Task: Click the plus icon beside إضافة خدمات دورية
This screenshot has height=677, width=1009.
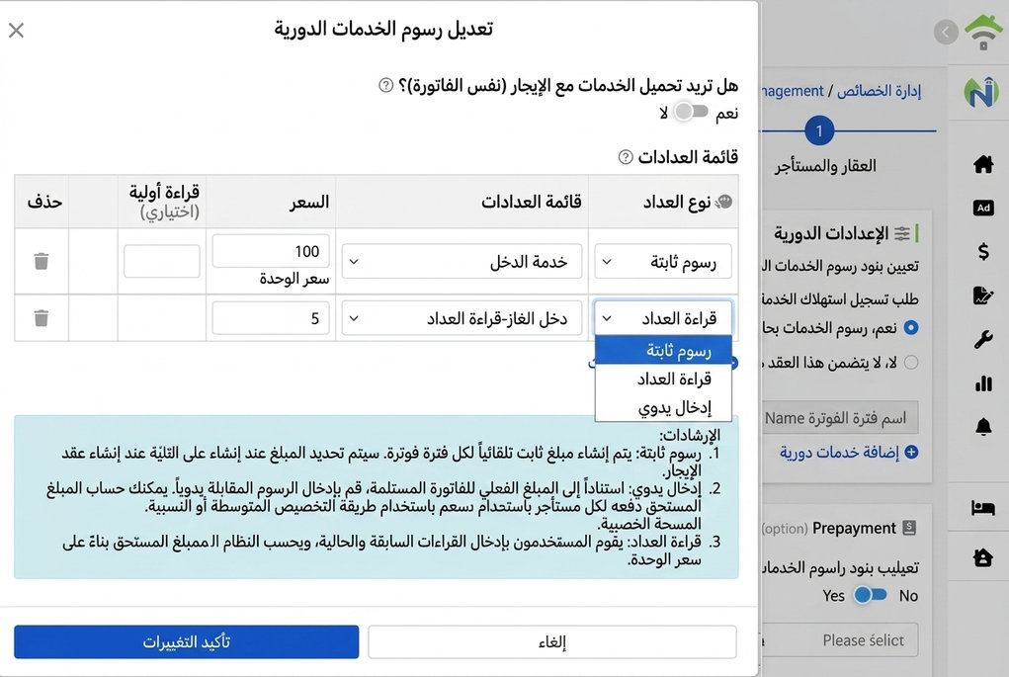Action: pyautogui.click(x=911, y=452)
